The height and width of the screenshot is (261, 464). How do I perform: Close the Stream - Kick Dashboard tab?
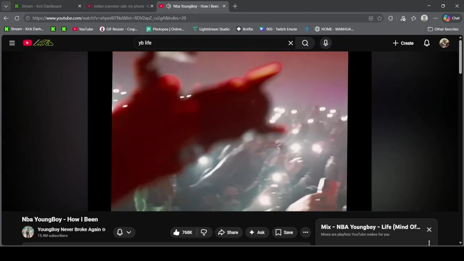(x=80, y=6)
